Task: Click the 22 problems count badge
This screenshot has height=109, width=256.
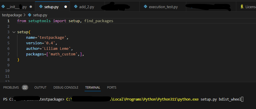Action: point(25,87)
